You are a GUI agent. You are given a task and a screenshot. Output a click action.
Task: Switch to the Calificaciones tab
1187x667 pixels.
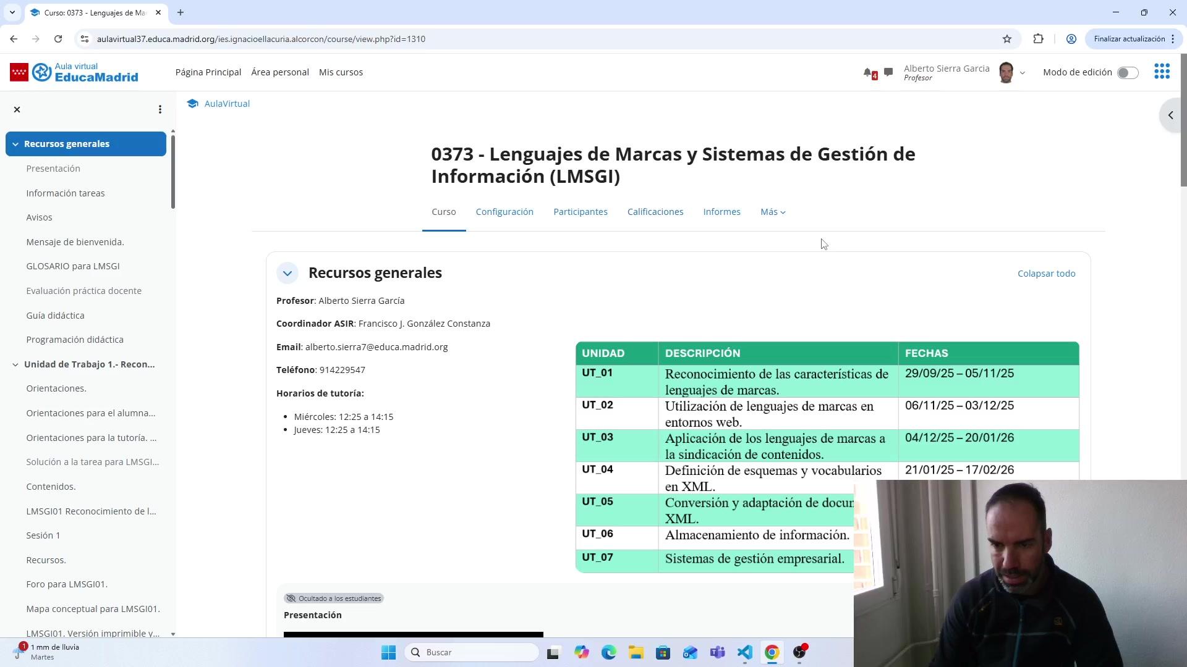tap(655, 212)
